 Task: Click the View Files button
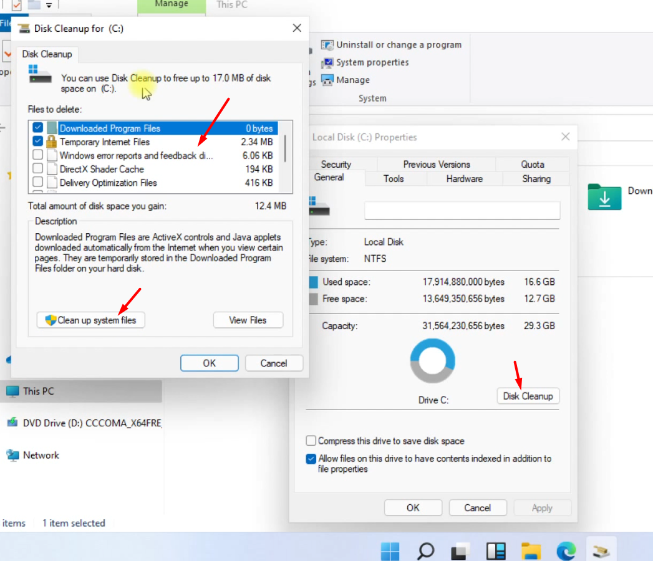(x=248, y=320)
